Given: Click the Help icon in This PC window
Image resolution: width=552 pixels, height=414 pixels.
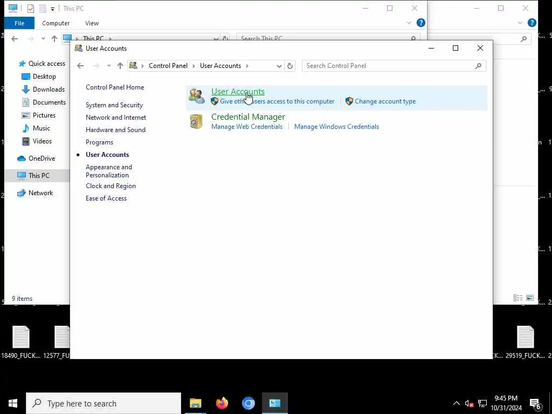Looking at the screenshot, I should 420,23.
